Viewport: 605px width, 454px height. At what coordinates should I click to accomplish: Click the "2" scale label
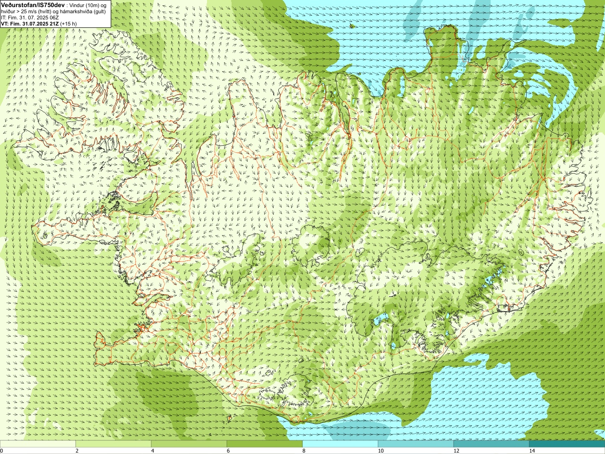click(x=77, y=451)
